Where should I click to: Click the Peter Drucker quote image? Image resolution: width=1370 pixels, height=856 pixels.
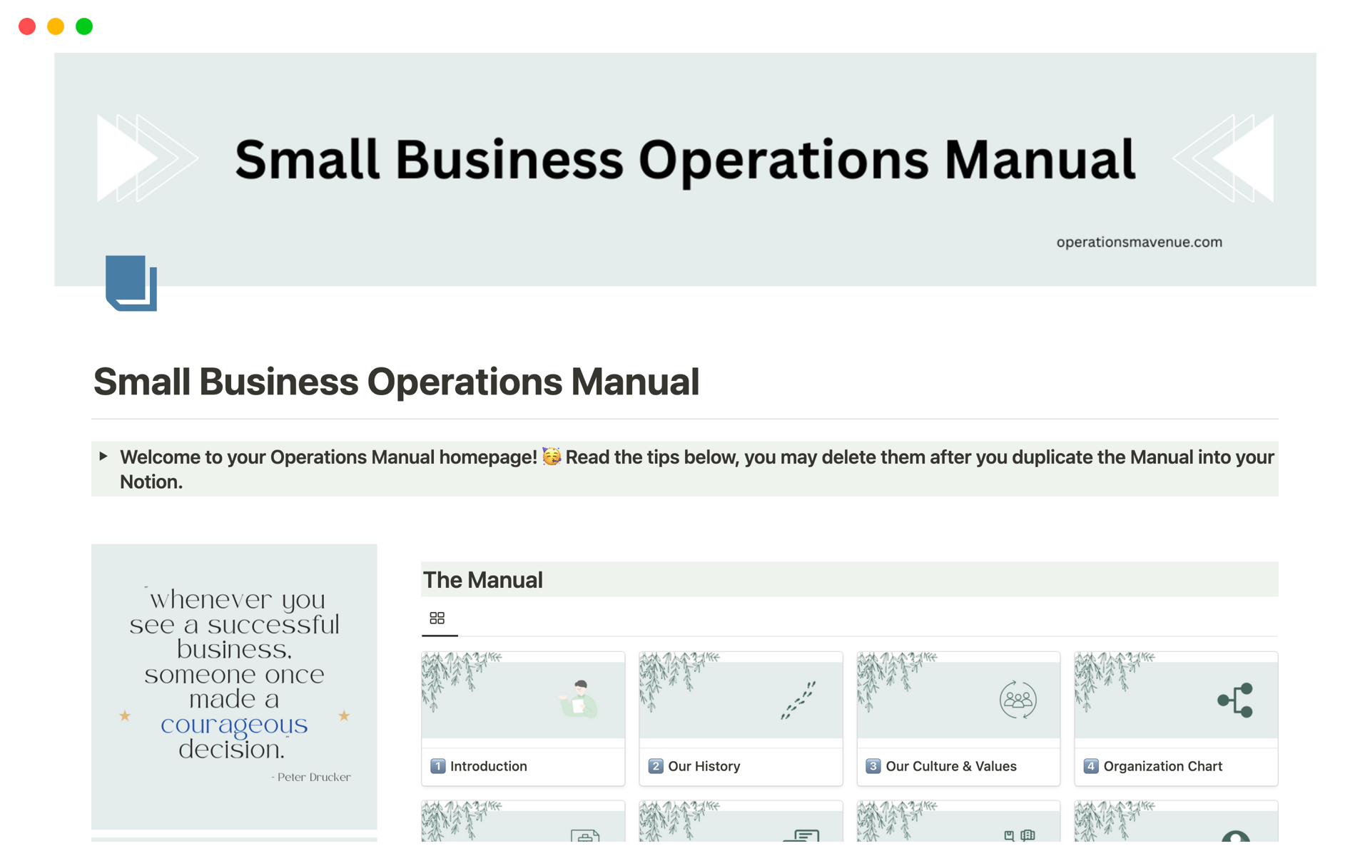pyautogui.click(x=234, y=686)
